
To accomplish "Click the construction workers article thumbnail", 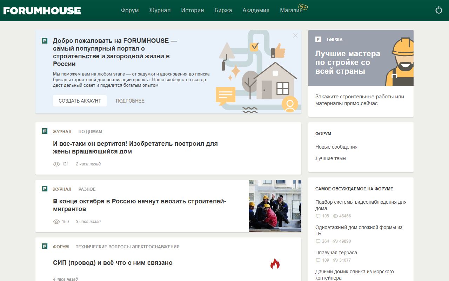I will pyautogui.click(x=275, y=206).
